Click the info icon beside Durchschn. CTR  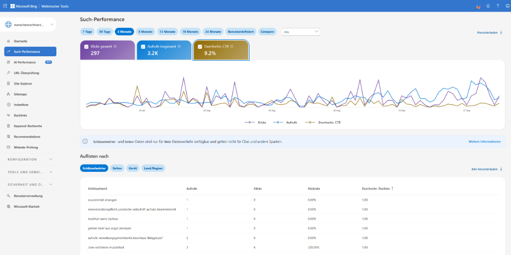[x=232, y=46]
